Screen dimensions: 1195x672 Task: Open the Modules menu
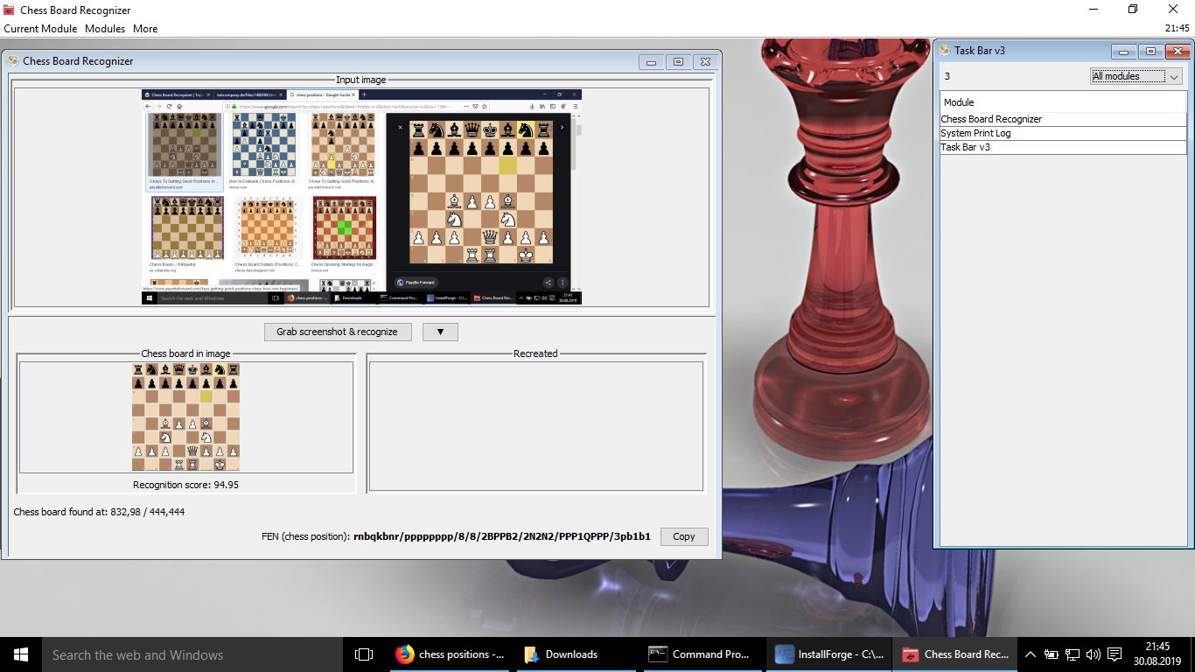pos(105,29)
